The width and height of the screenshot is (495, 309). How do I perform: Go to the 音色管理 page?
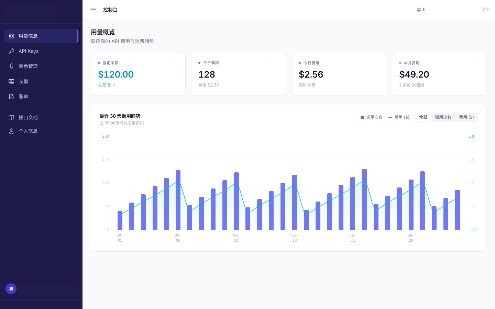click(x=41, y=66)
